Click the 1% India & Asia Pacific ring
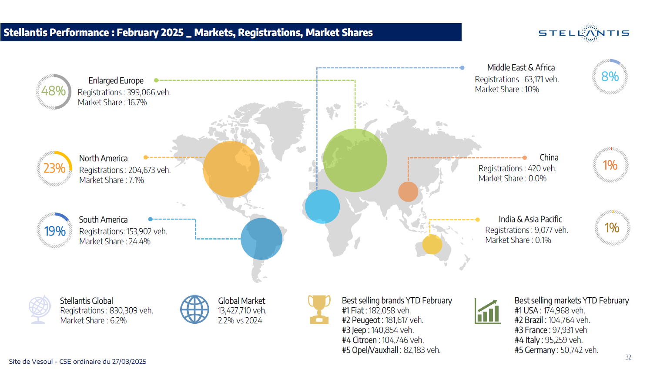Image resolution: width=660 pixels, height=369 pixels. [x=612, y=228]
